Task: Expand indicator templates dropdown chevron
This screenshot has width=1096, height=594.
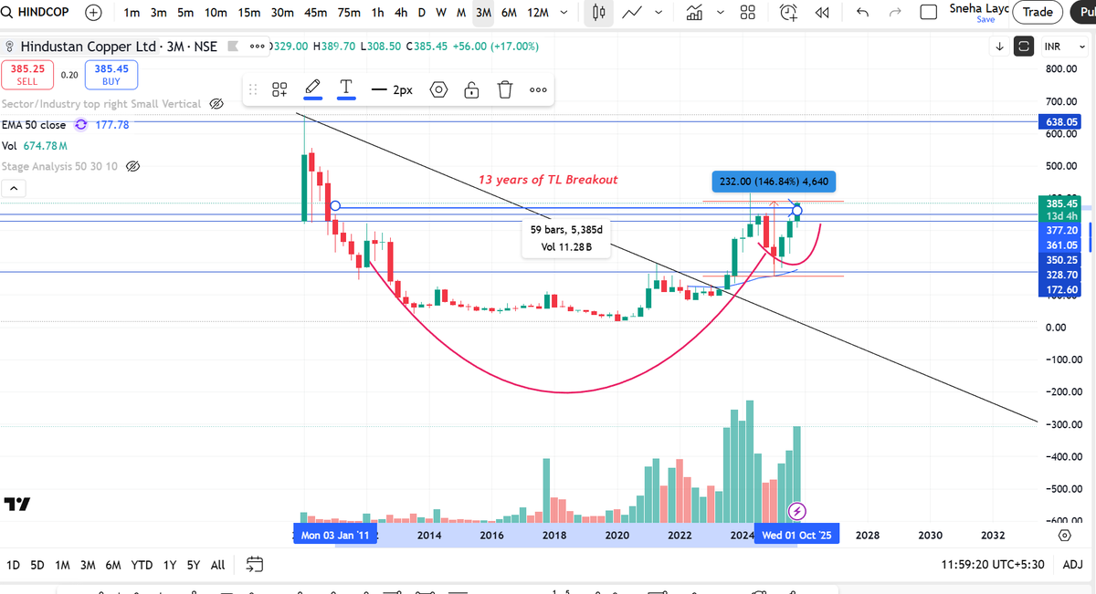Action: click(721, 13)
